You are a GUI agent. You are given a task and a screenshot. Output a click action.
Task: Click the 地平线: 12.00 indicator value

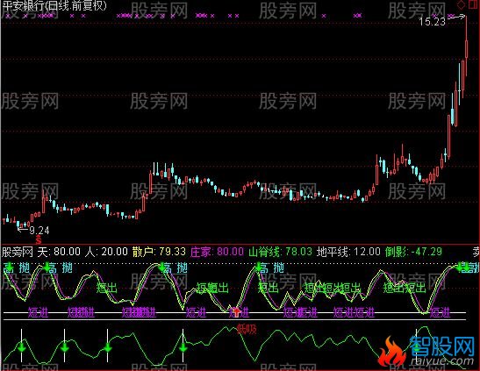(x=348, y=252)
